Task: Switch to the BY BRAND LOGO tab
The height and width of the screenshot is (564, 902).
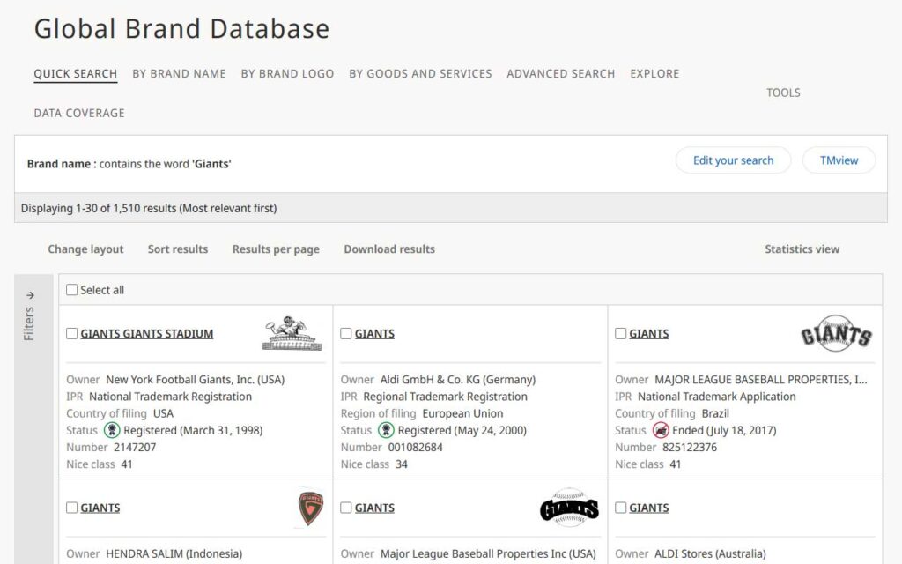Action: (x=287, y=73)
